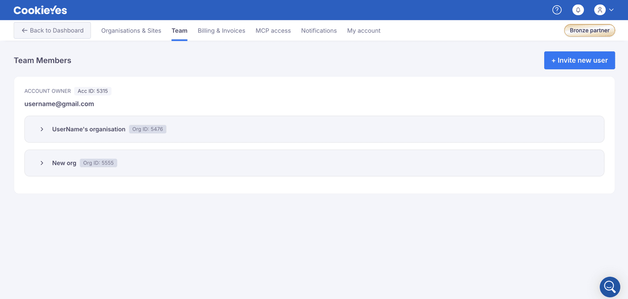The height and width of the screenshot is (299, 628).
Task: Click the Team Members heading
Action: pos(42,61)
